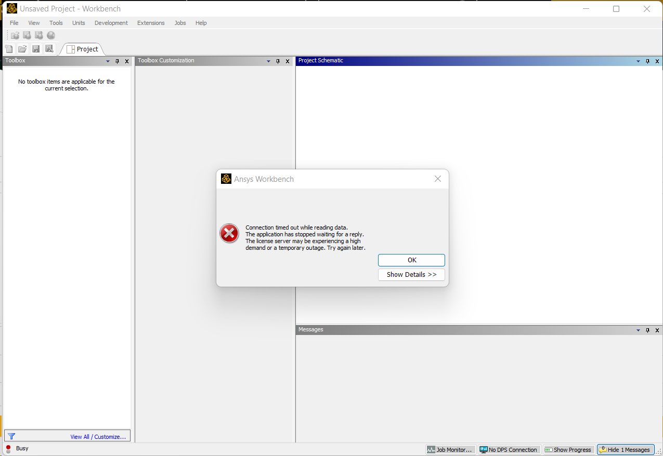Screen dimensions: 663x456
Task: Switch to the Project tab
Action: point(83,49)
